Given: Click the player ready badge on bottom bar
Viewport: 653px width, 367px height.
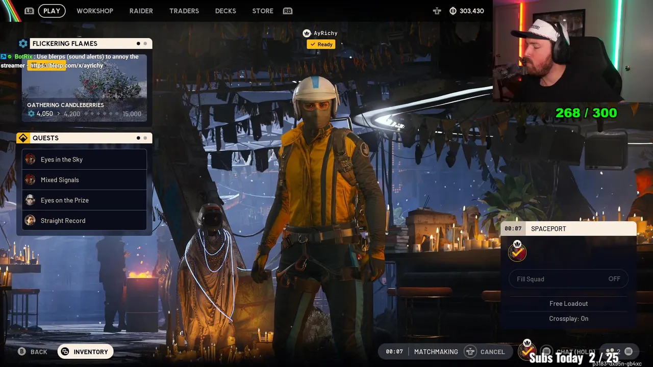Looking at the screenshot, I should 527,350.
